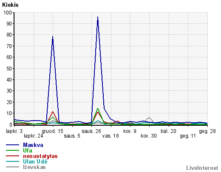Click the Maskva legend label
This screenshot has width=221, height=172.
click(x=33, y=145)
